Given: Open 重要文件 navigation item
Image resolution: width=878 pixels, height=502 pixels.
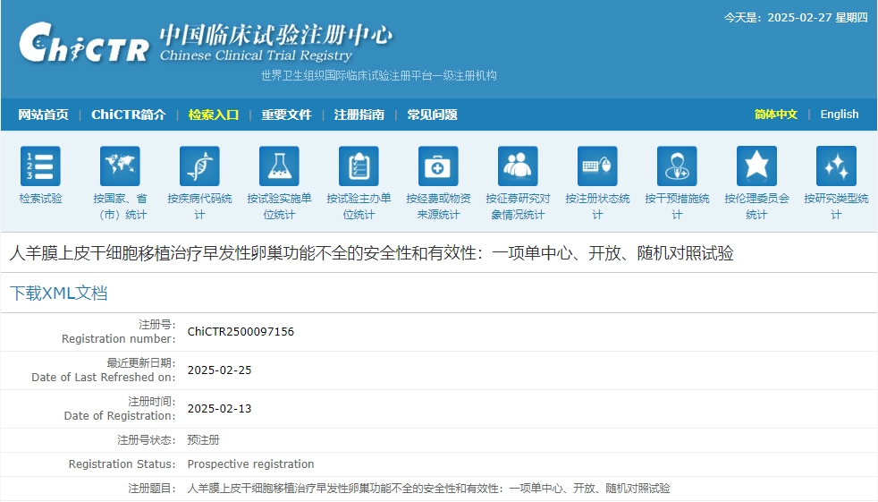Looking at the screenshot, I should point(286,115).
